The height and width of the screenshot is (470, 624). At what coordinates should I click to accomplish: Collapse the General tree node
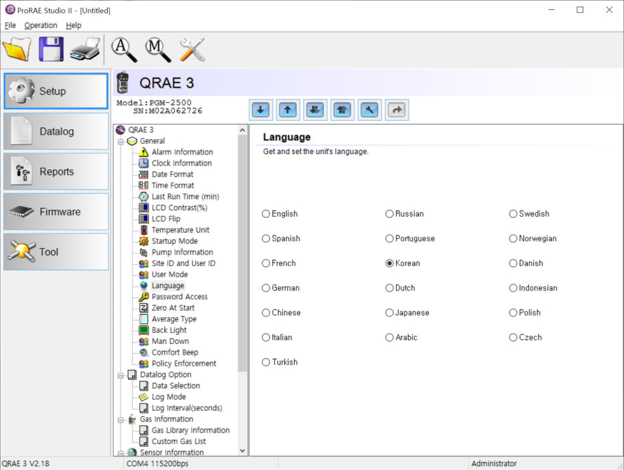coord(121,141)
